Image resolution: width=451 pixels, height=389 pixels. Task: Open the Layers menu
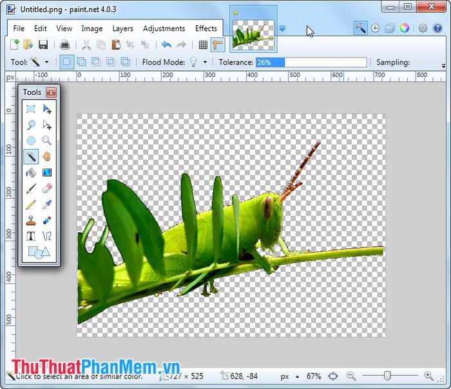[123, 28]
